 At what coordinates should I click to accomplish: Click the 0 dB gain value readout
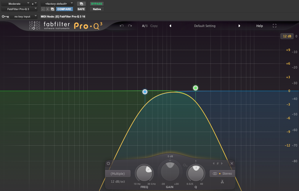pyautogui.click(x=170, y=156)
